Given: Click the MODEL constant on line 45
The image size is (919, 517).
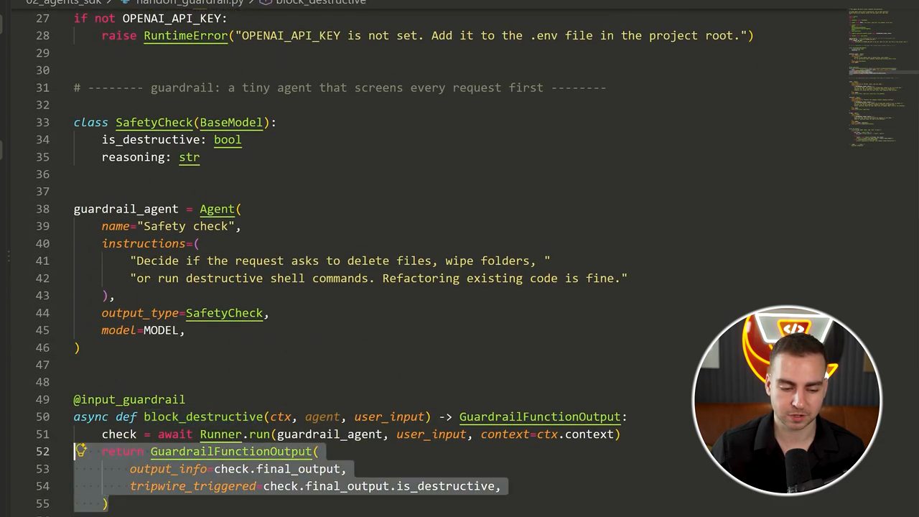Looking at the screenshot, I should pyautogui.click(x=162, y=330).
